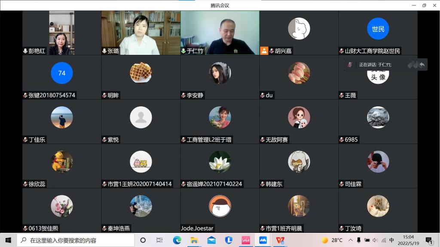Click the arrow icon on the speaking bar
440x247 pixels.
point(422,65)
